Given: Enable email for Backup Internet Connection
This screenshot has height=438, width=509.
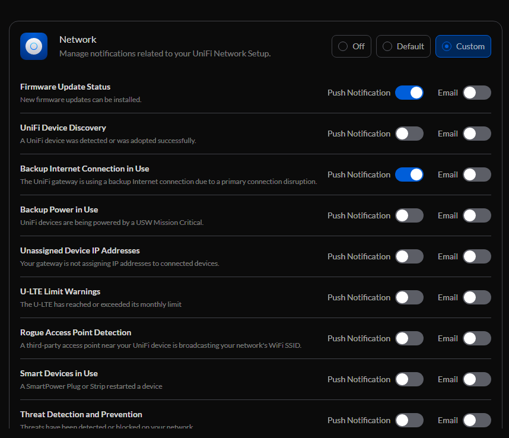Looking at the screenshot, I should pos(477,174).
